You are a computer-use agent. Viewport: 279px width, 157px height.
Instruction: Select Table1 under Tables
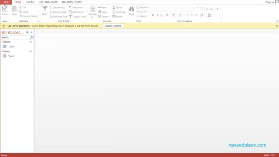coord(12,47)
